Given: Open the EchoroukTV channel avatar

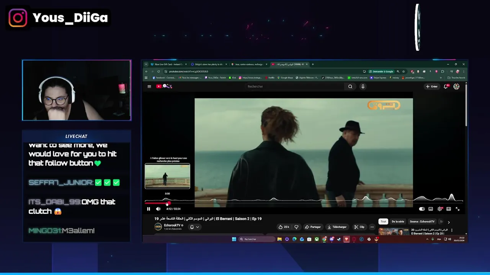Looking at the screenshot, I should (x=158, y=227).
